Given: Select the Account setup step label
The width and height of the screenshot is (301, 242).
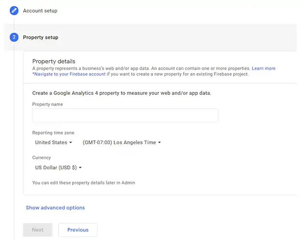Looking at the screenshot, I should 40,11.
